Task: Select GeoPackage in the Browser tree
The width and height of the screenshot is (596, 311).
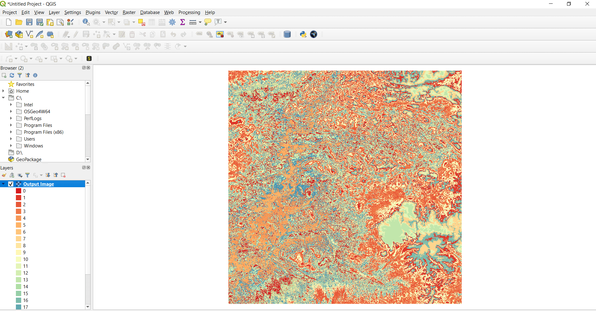Action: (x=29, y=159)
